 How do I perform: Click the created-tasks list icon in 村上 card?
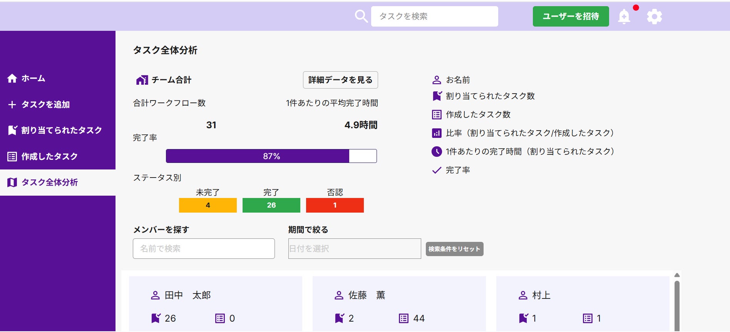coord(588,318)
